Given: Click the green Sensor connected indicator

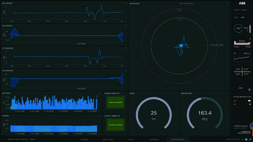Looking at the screenshot, I should click(116, 102).
